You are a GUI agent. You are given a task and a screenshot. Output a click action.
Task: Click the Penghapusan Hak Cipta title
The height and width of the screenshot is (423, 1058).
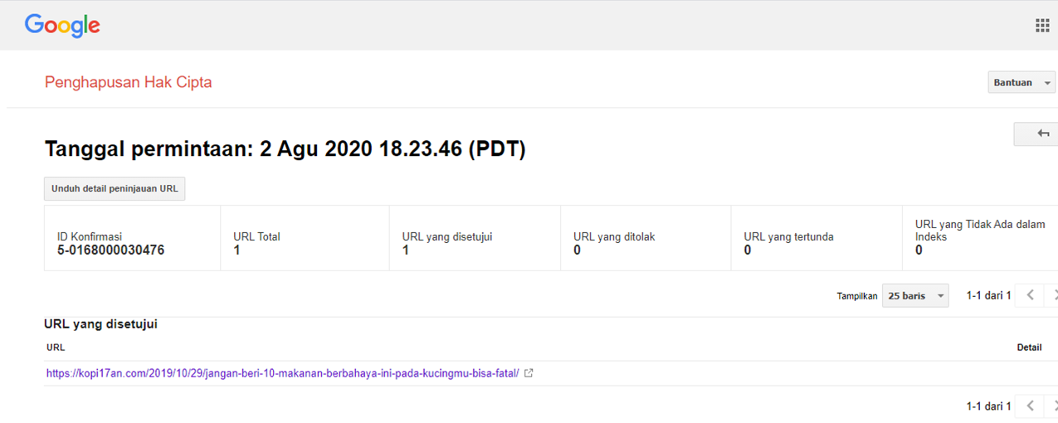coord(129,82)
